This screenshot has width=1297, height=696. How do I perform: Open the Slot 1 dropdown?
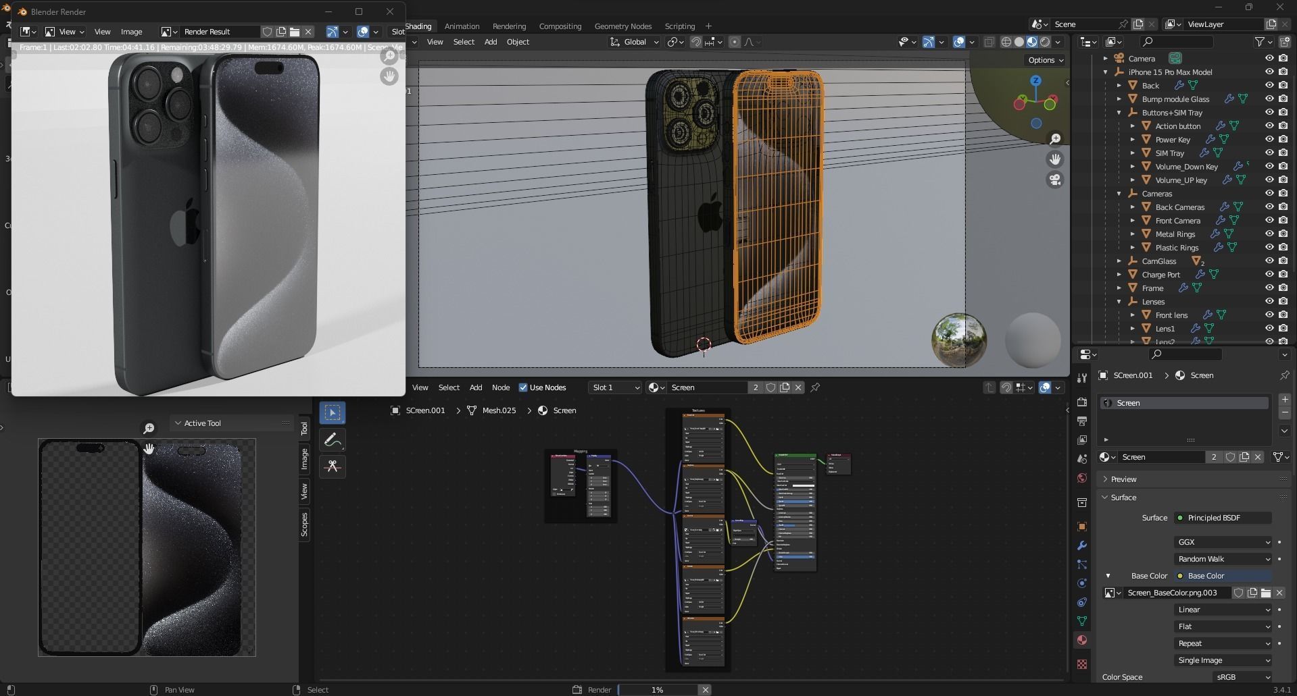point(614,387)
